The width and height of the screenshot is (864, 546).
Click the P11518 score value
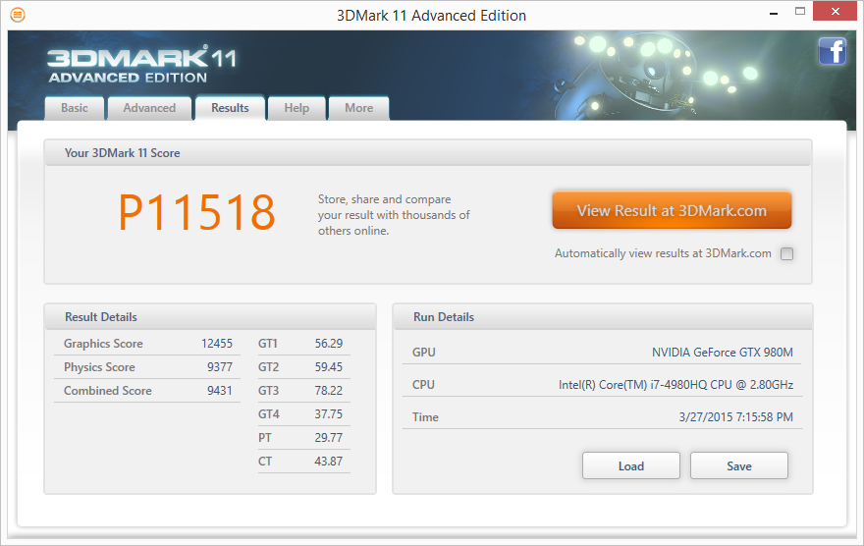point(196,212)
